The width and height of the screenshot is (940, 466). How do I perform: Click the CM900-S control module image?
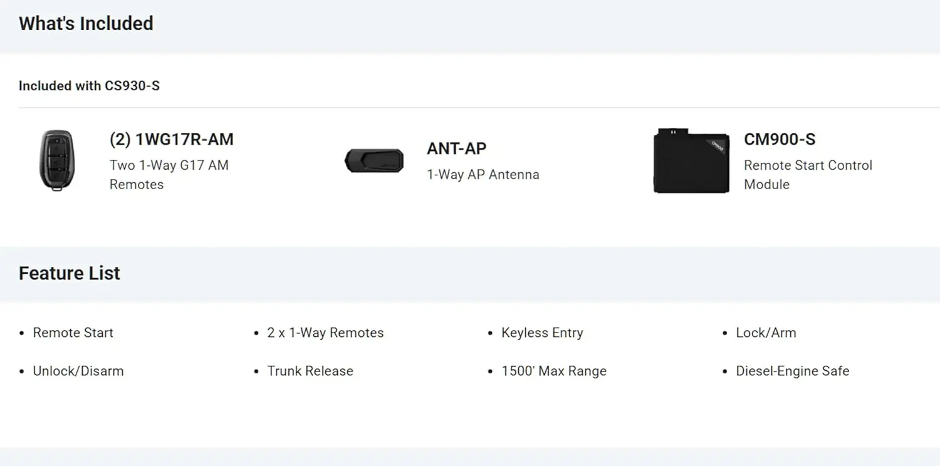pos(691,161)
